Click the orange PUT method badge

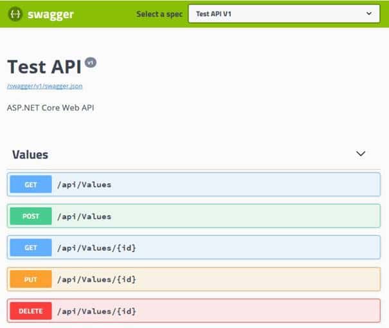click(x=31, y=279)
